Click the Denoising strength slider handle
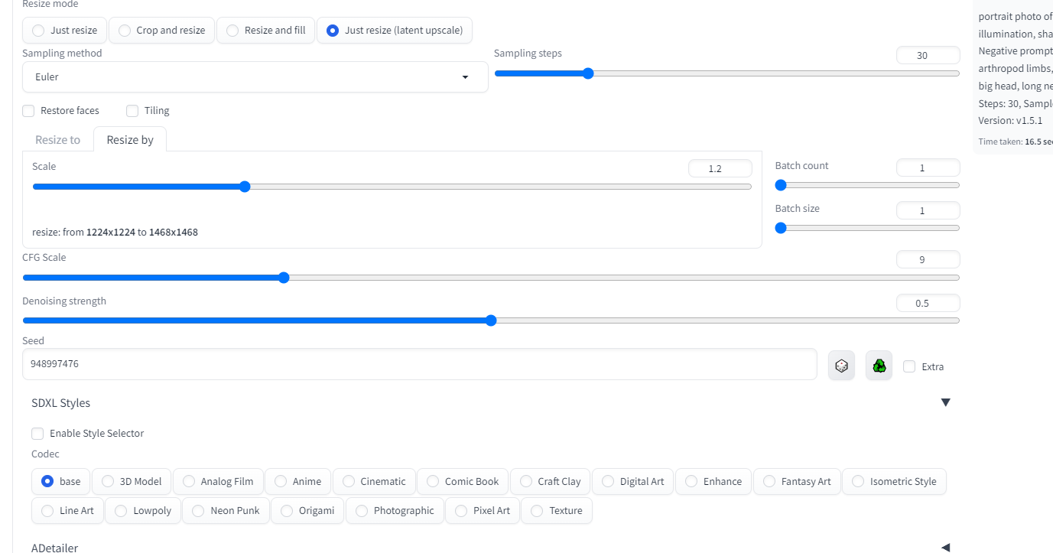Screen dimensions: 1053x553 [491, 320]
